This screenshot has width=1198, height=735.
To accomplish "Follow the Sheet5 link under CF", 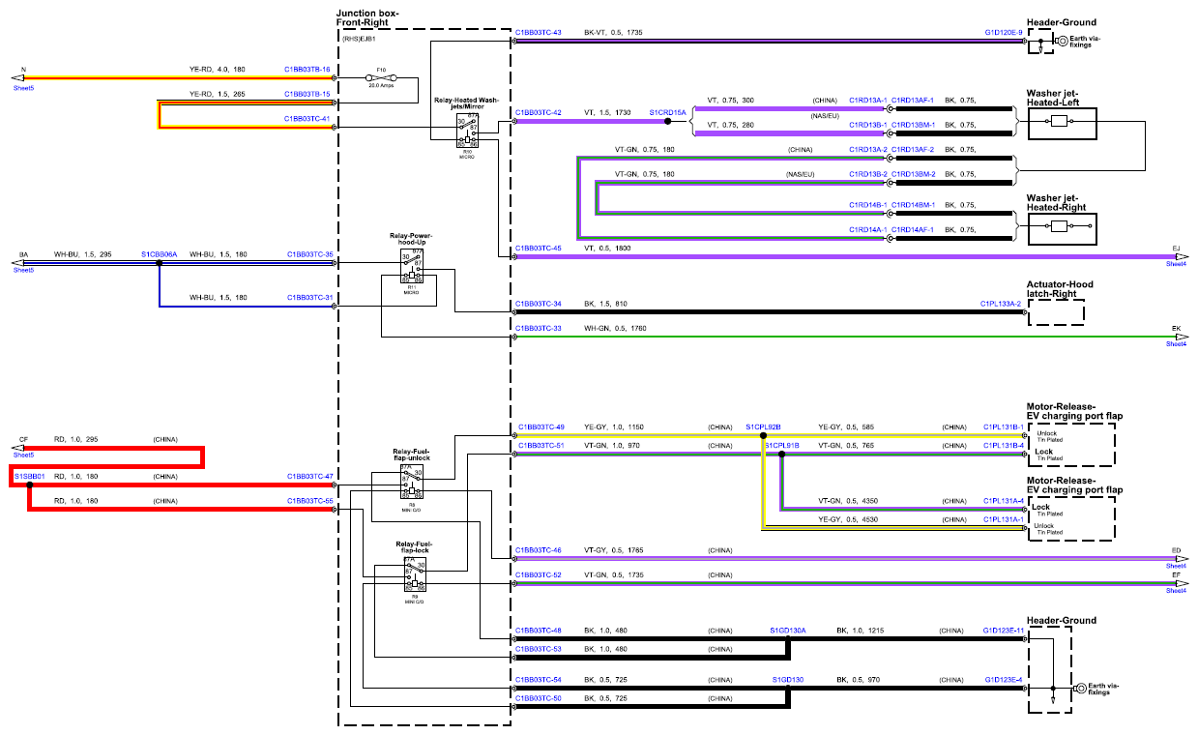I will coord(23,455).
